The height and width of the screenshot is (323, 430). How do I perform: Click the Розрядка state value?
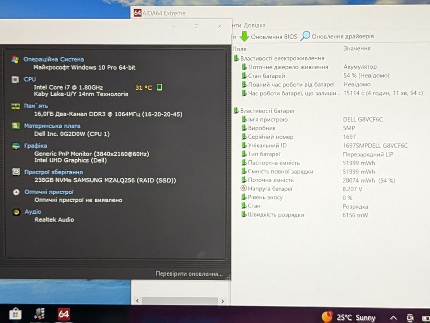355,206
